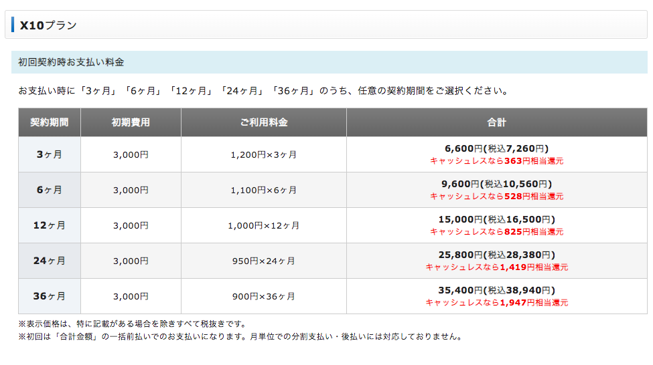Click 3,000円 initial fee in 36ヶ月 row
653x365 pixels.
131,296
